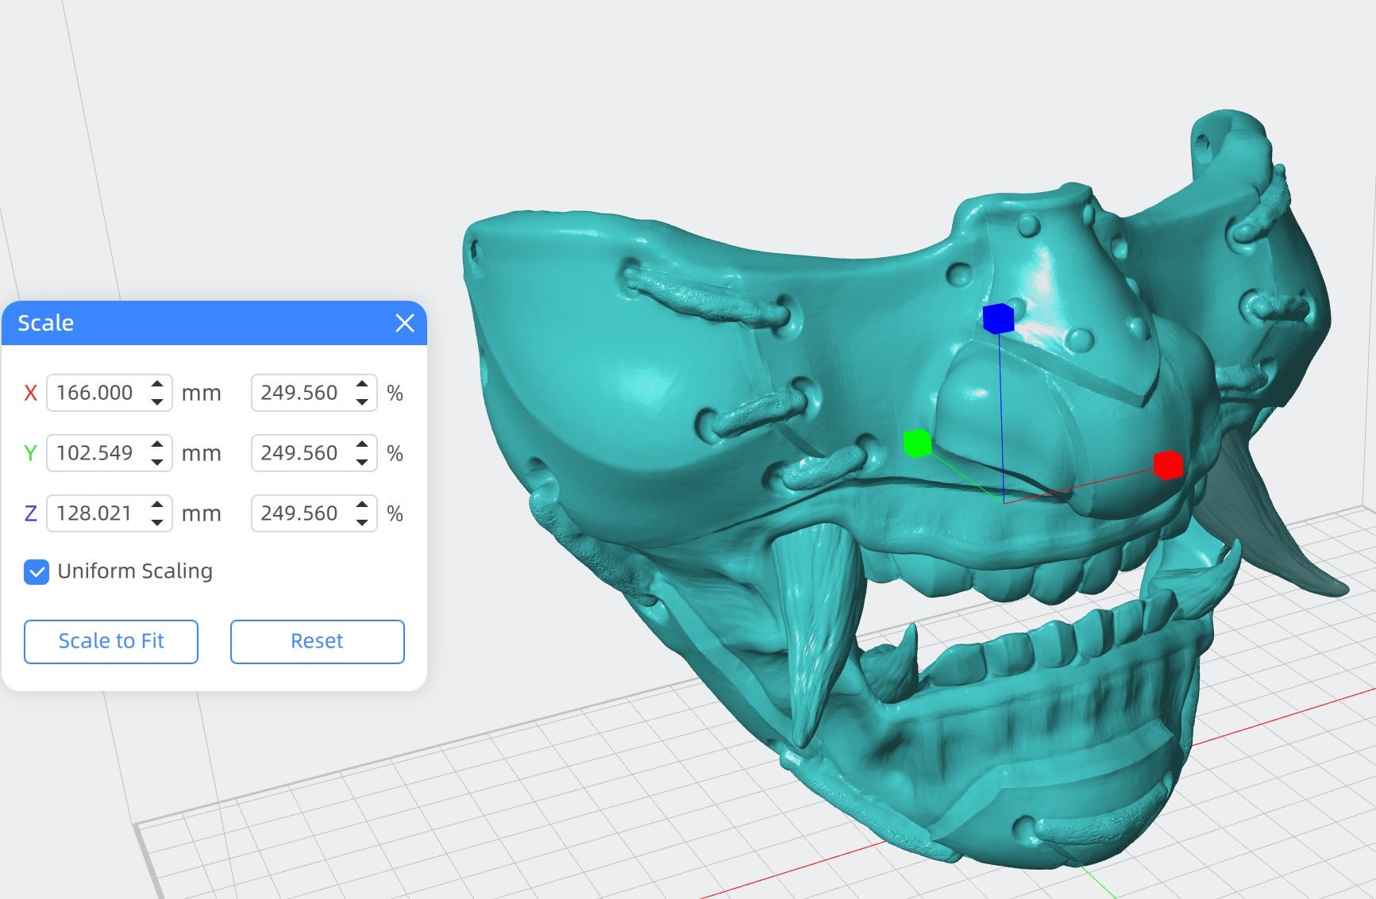Increment the X dimension in millimeters
Image resolution: width=1376 pixels, height=899 pixels.
156,385
